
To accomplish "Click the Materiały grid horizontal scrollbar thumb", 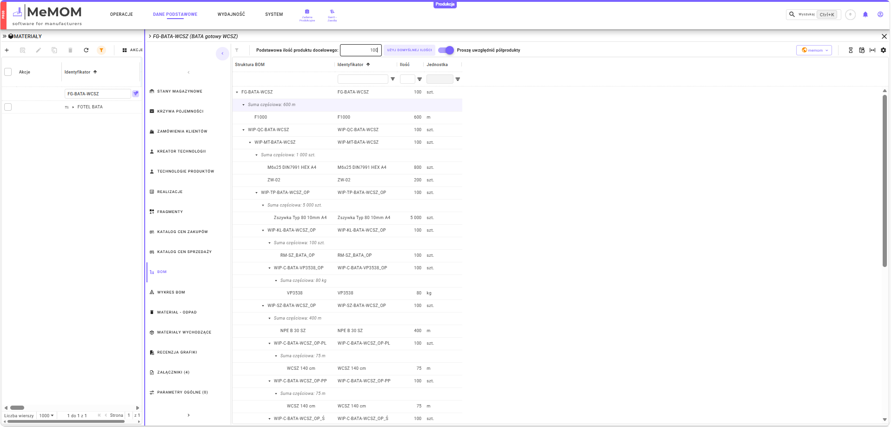I will (17, 408).
